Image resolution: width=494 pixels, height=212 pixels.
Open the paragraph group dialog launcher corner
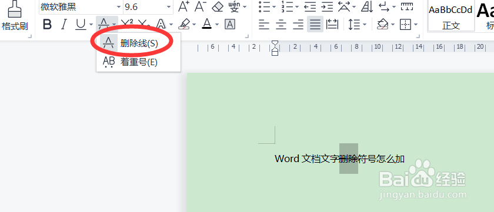(418, 36)
